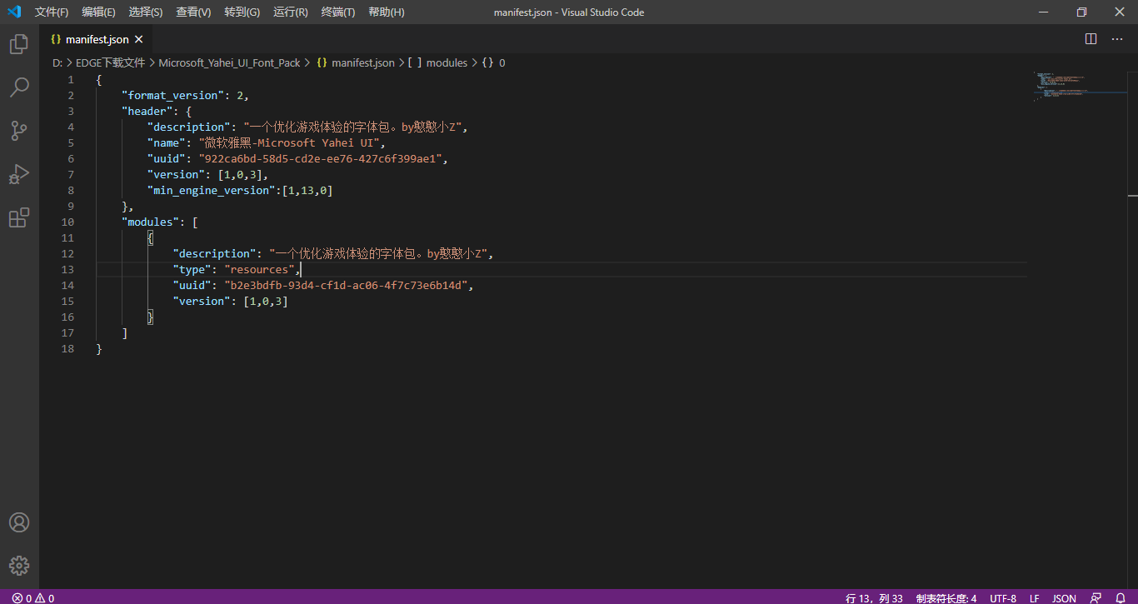Open the 运行(R) menu
This screenshot has width=1138, height=604.
[x=290, y=12]
